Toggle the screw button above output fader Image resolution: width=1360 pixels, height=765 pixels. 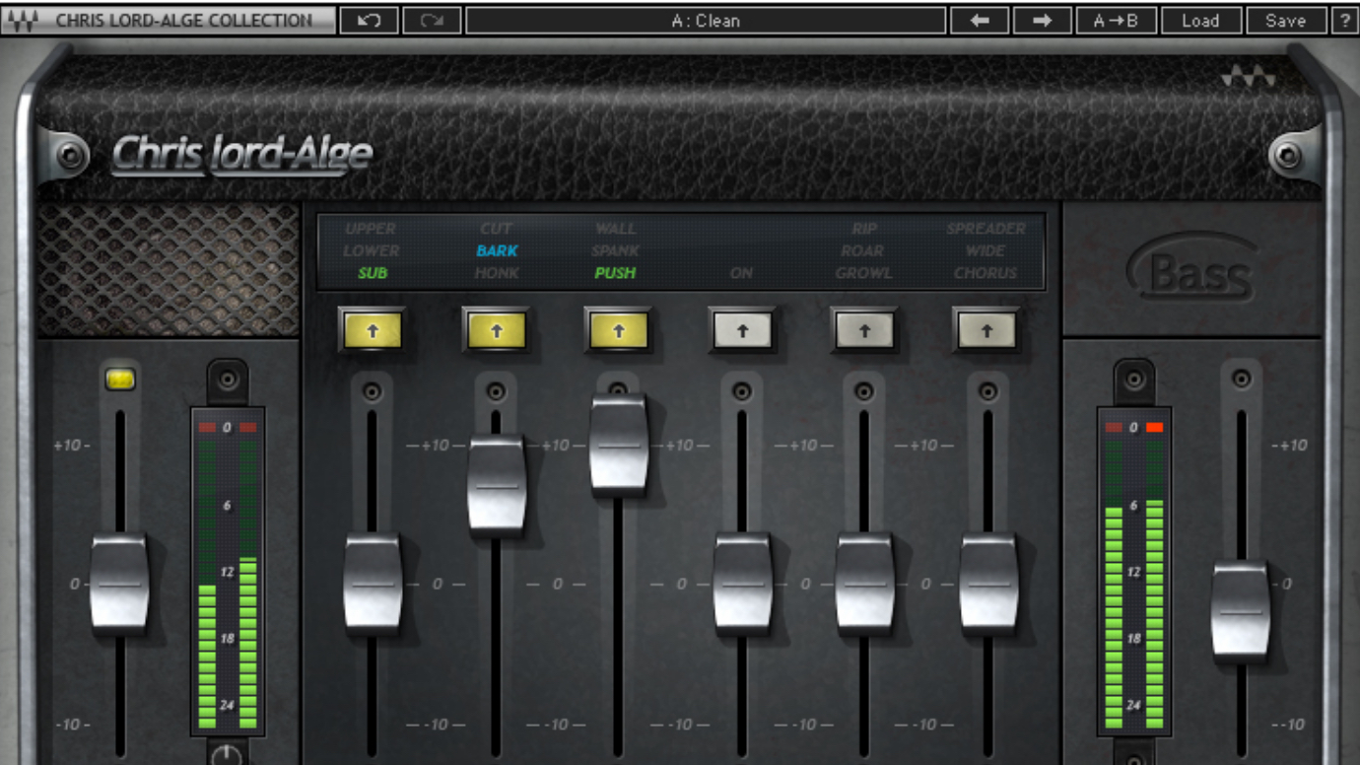1241,379
